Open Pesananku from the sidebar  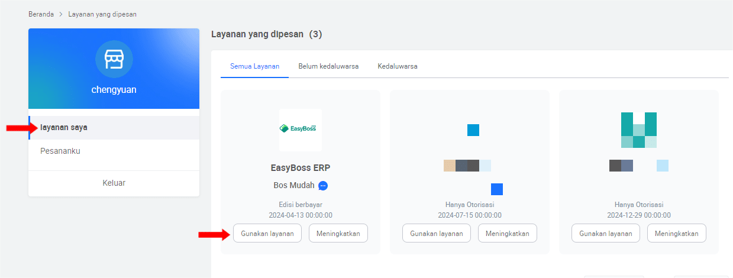click(x=60, y=151)
